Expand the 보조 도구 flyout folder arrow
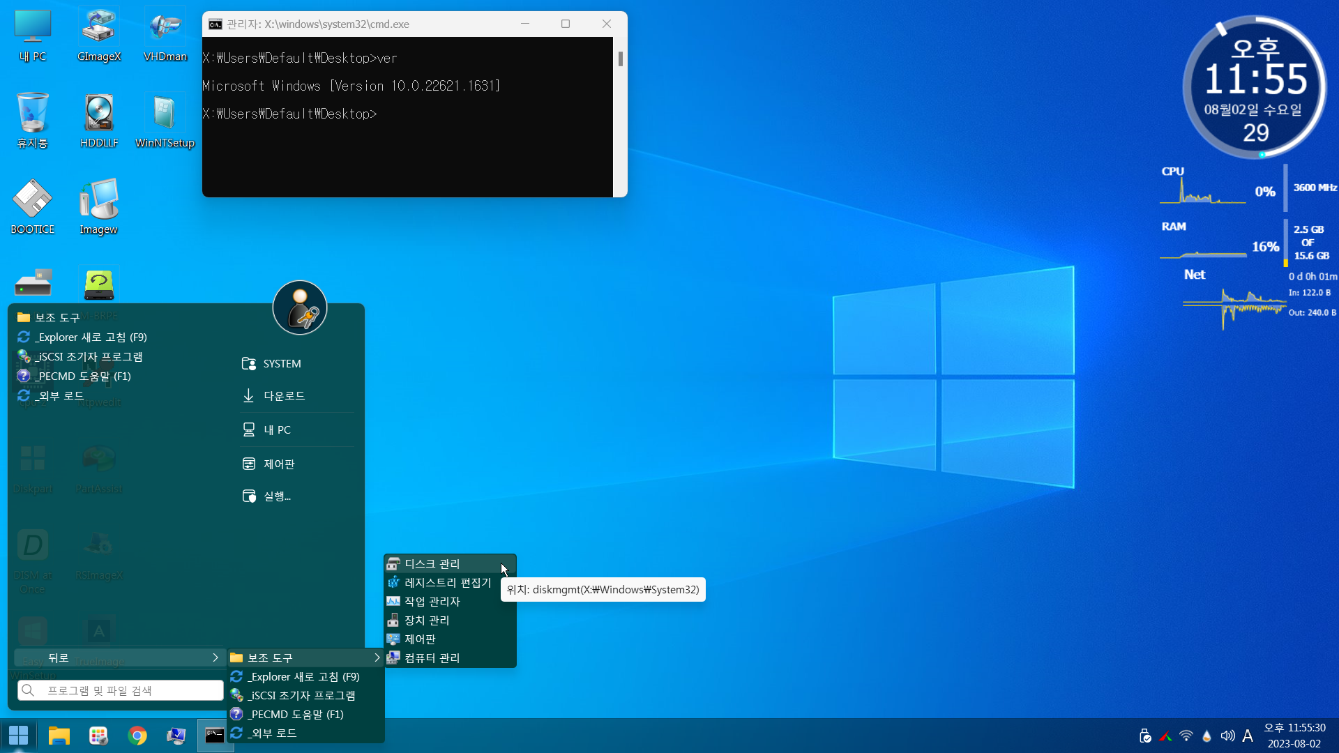1339x753 pixels. point(377,657)
